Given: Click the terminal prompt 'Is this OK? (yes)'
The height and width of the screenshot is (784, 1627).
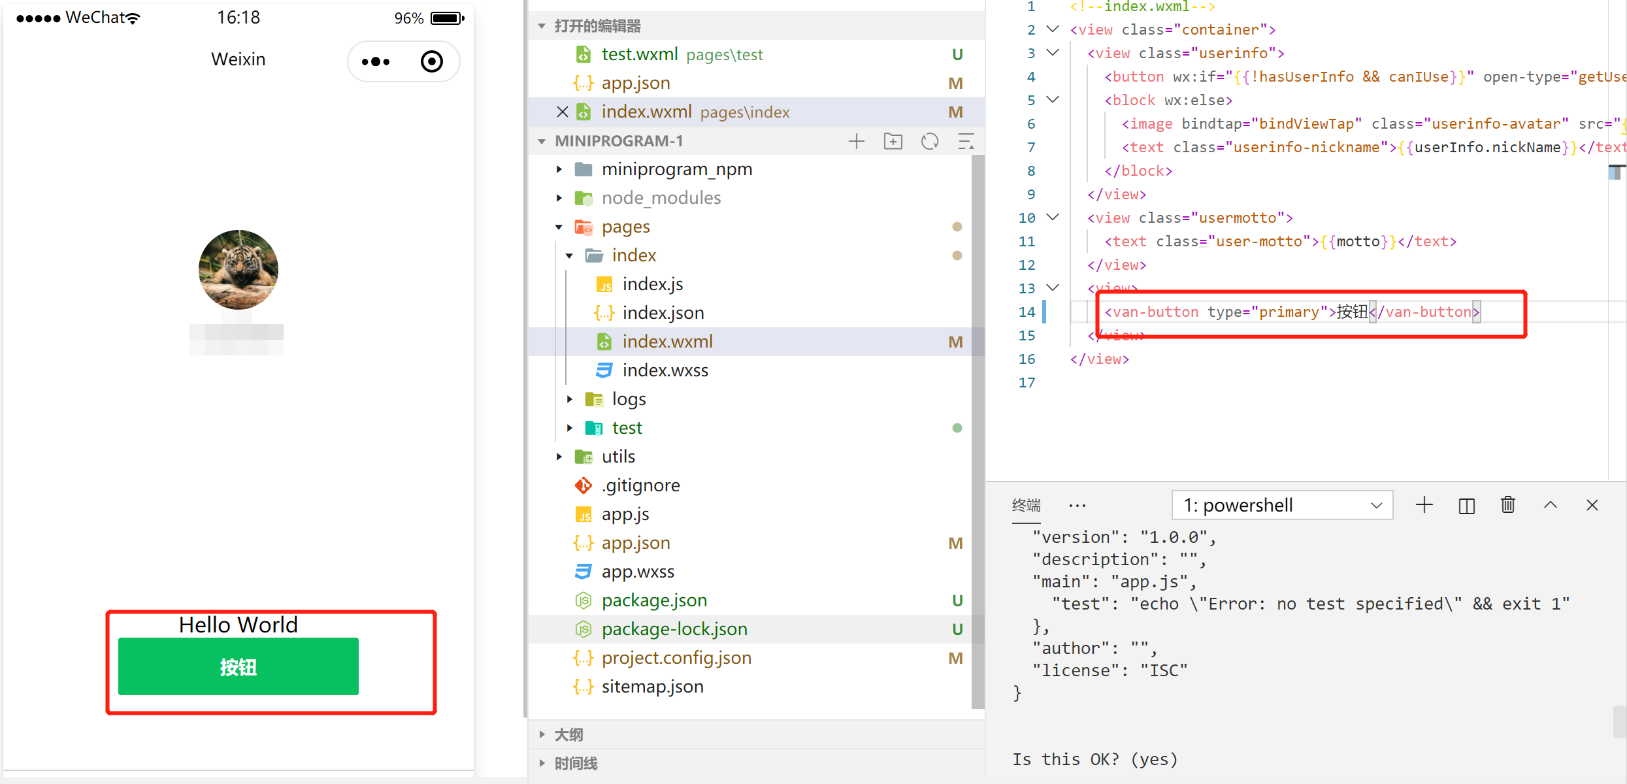Looking at the screenshot, I should coord(1095,759).
